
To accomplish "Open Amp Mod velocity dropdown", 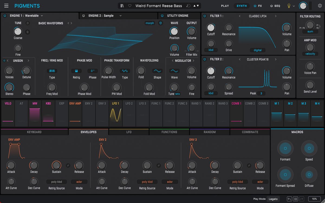I will pos(310,54).
